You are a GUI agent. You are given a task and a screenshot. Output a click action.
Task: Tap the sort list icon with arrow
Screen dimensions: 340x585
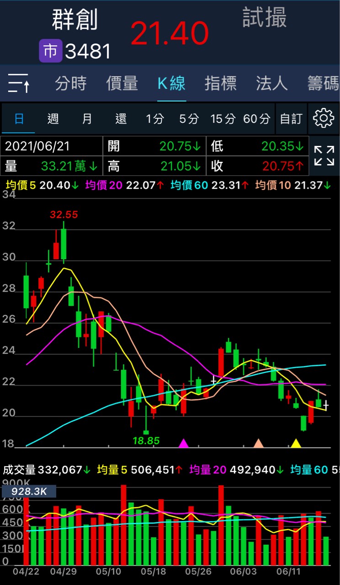coord(19,83)
